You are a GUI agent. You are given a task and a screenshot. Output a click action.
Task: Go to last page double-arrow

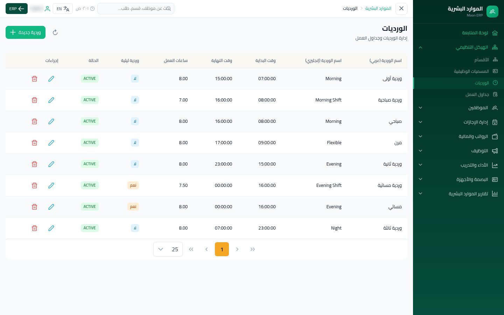[191, 249]
